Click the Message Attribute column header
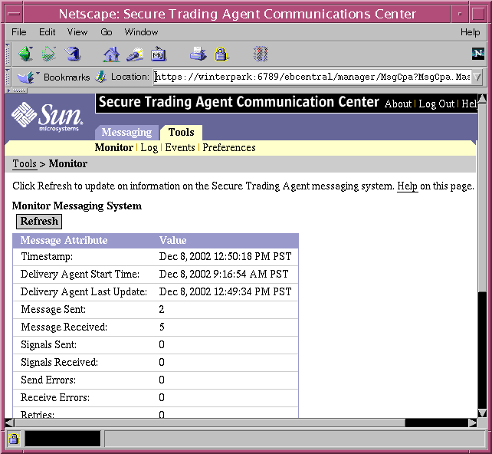The width and height of the screenshot is (492, 454). coord(64,241)
